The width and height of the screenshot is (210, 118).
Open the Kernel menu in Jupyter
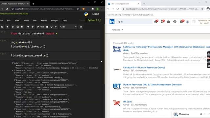pyautogui.click(x=44, y=20)
